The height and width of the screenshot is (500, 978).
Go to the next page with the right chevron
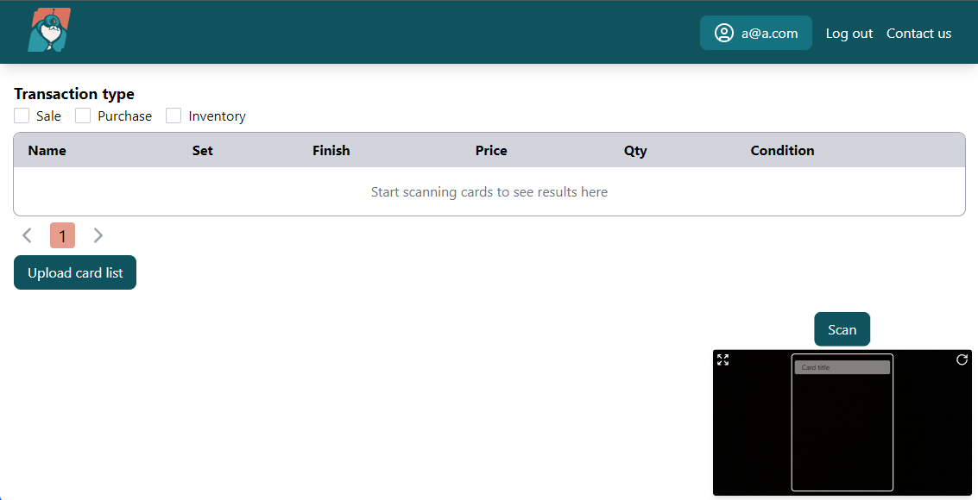coord(98,235)
